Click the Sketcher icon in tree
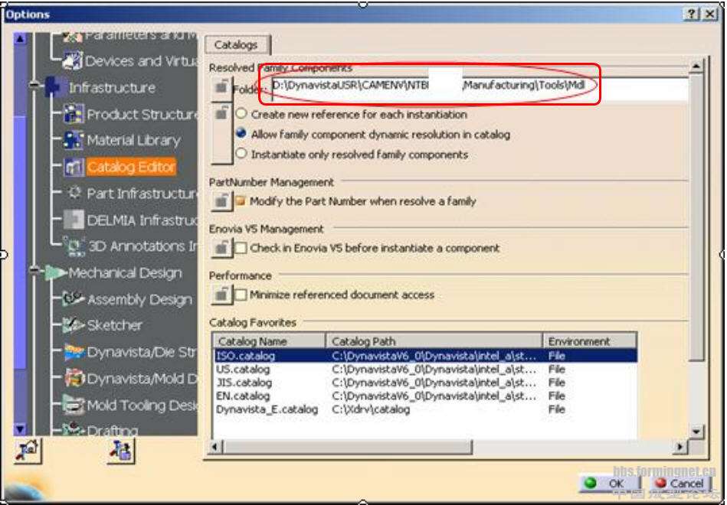Image resolution: width=727 pixels, height=505 pixels. click(74, 325)
